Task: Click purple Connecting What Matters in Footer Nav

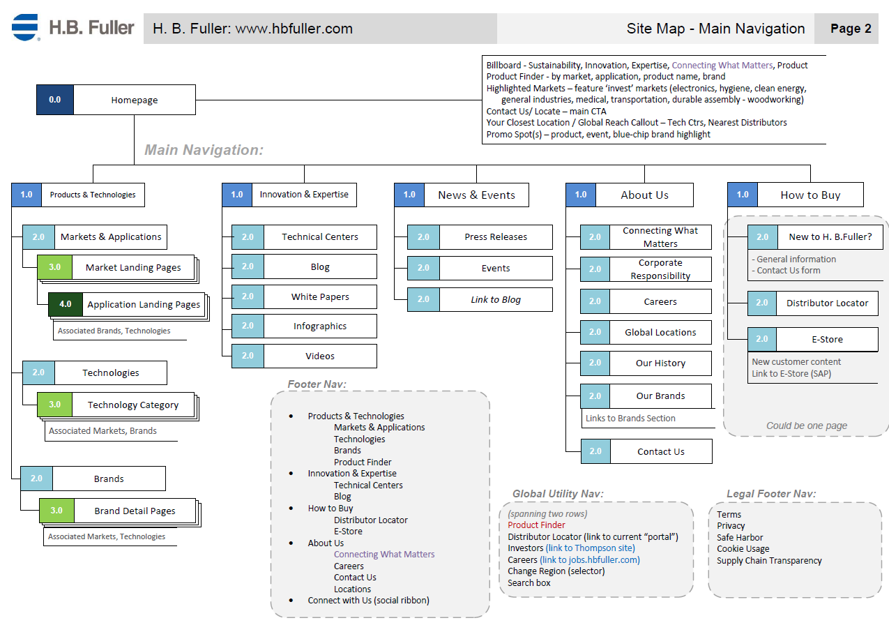Action: coord(384,555)
